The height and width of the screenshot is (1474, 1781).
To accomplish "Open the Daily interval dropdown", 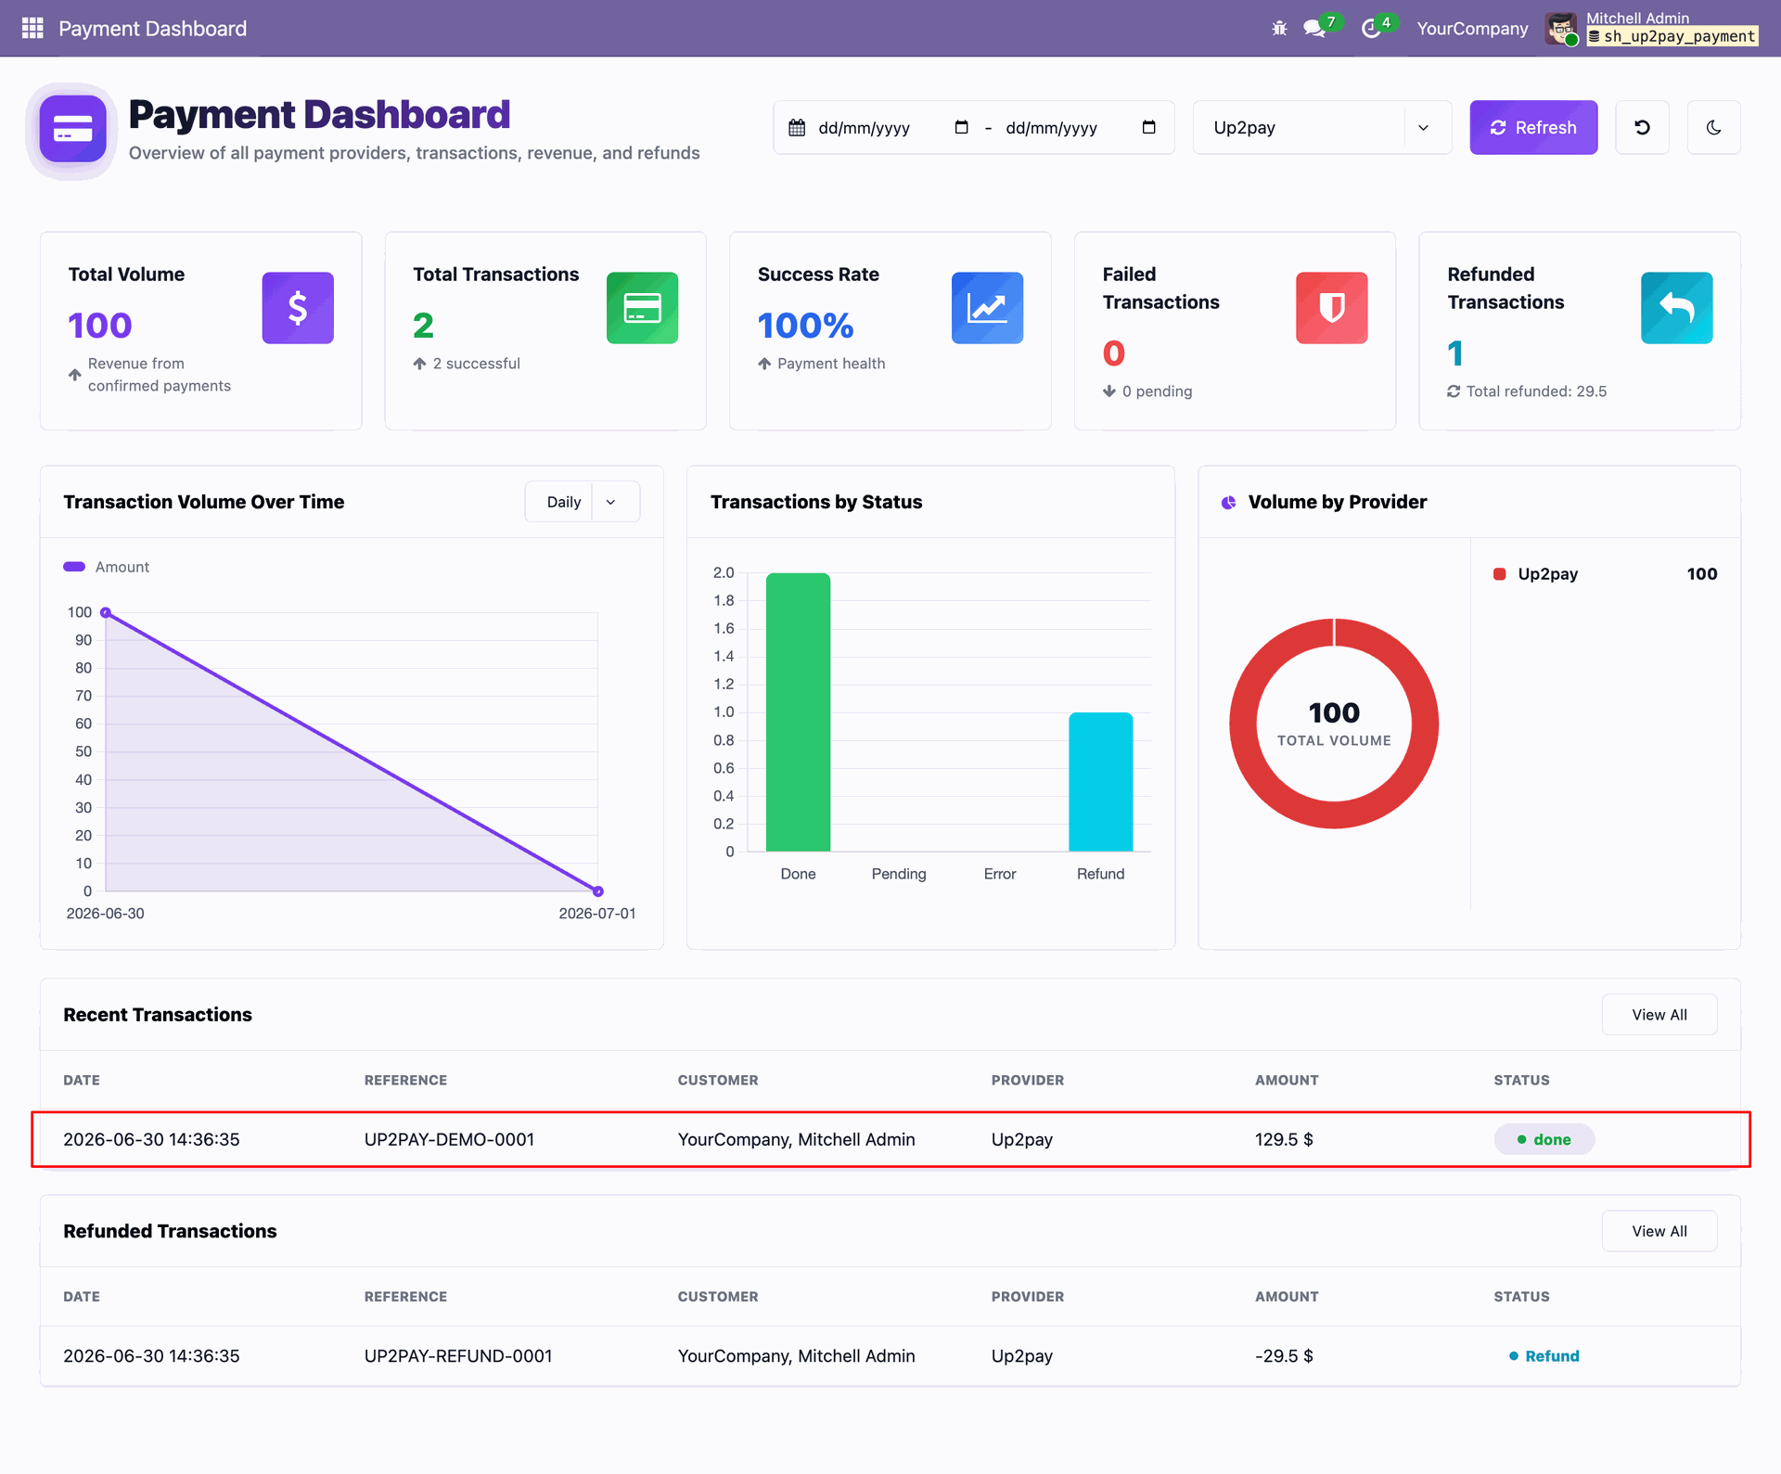I will coord(582,502).
